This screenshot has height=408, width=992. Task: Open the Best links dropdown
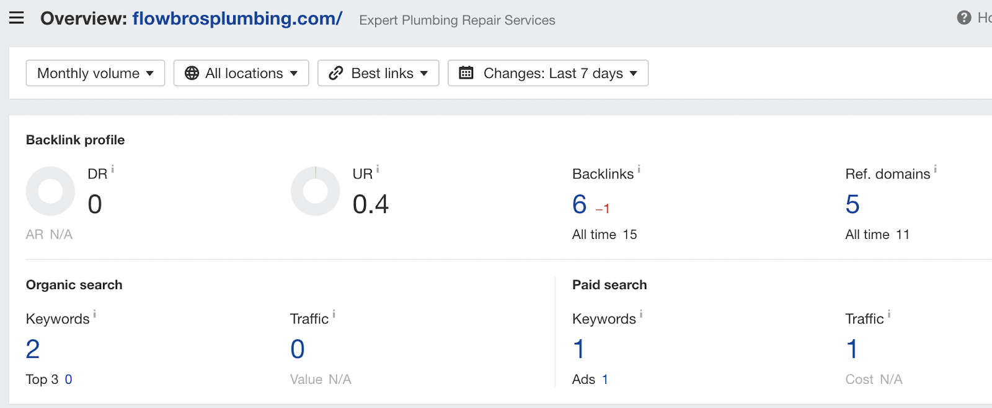(x=378, y=73)
